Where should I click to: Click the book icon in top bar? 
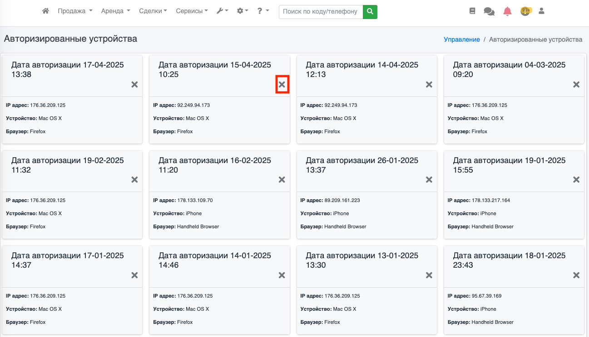472,11
